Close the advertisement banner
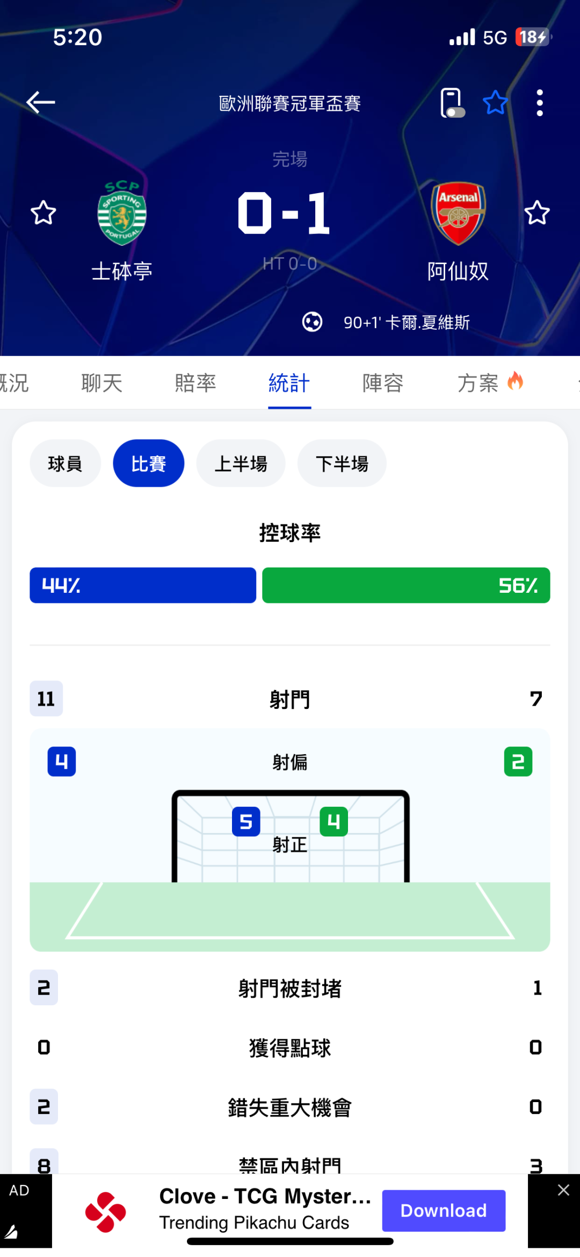 (563, 1190)
